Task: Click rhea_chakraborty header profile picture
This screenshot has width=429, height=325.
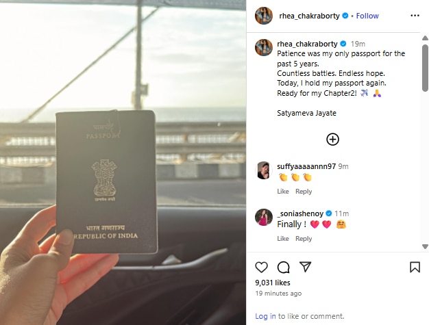Action: coord(264,16)
